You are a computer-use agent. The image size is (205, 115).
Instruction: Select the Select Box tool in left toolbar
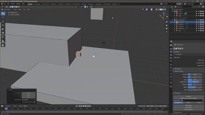point(3,13)
